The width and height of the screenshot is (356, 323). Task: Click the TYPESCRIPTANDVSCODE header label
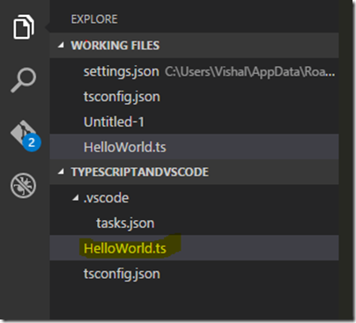tap(140, 172)
